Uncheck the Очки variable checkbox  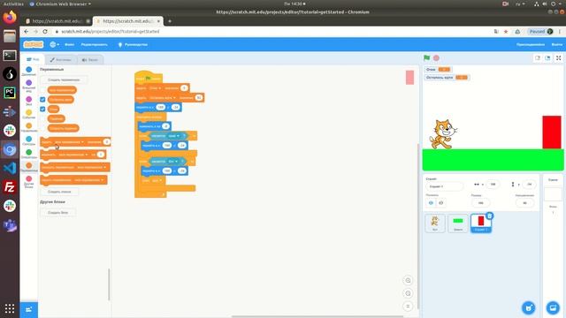coord(42,109)
